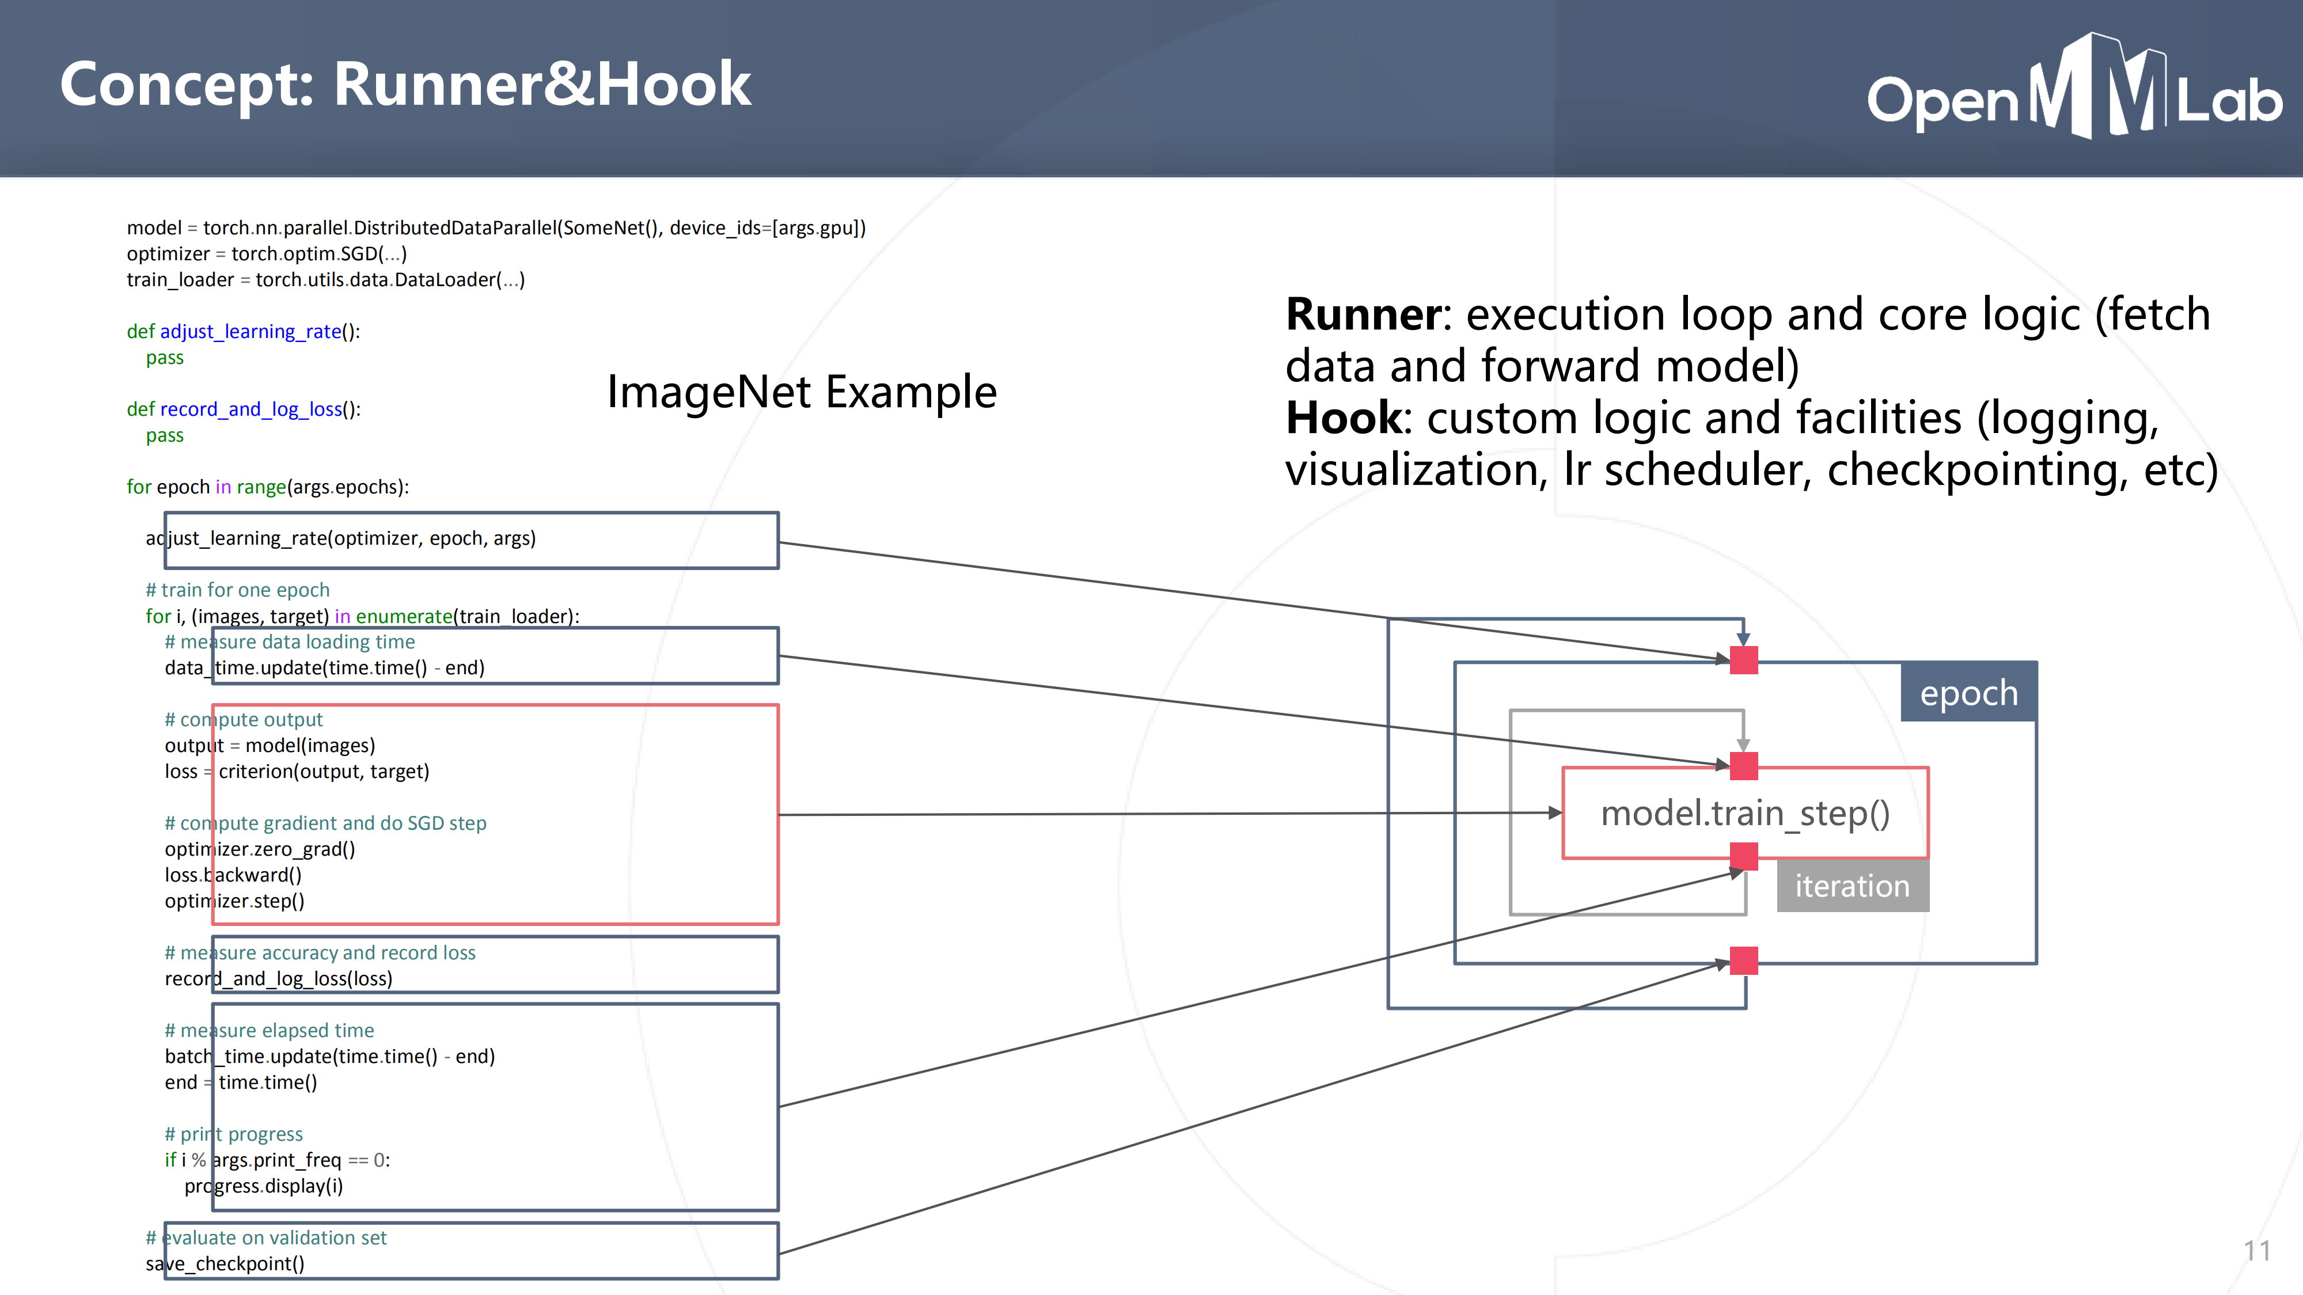Click the red hook square below model.train_step()

(x=1743, y=856)
